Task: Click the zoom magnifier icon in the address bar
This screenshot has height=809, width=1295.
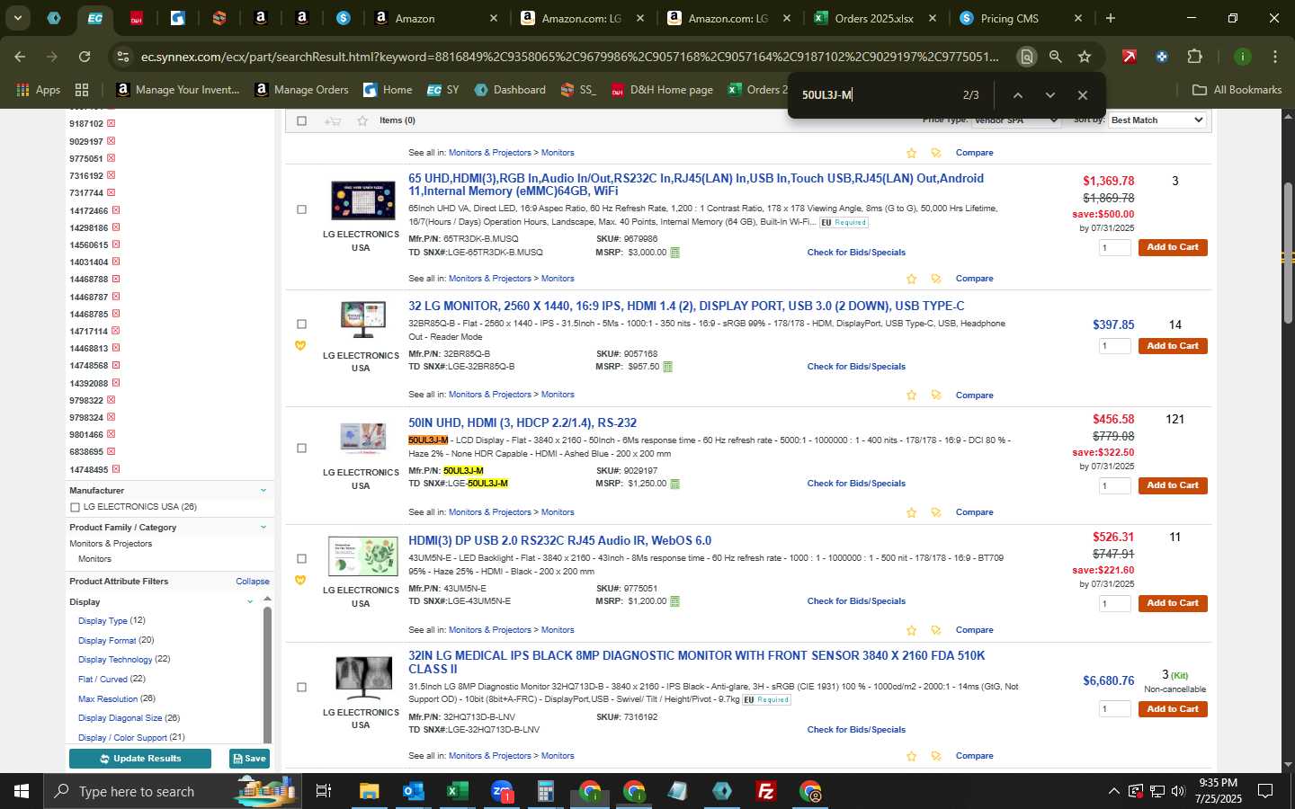Action: [x=1055, y=57]
